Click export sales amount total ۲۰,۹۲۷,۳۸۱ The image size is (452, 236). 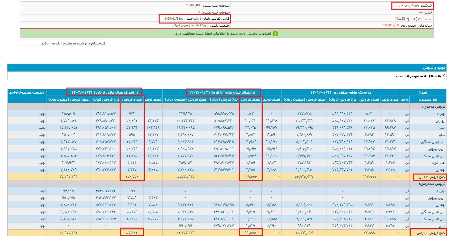pyautogui.click(x=68, y=232)
